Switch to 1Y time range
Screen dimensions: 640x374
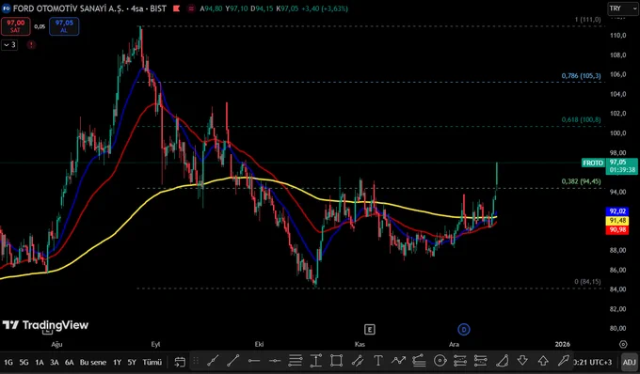[117, 362]
